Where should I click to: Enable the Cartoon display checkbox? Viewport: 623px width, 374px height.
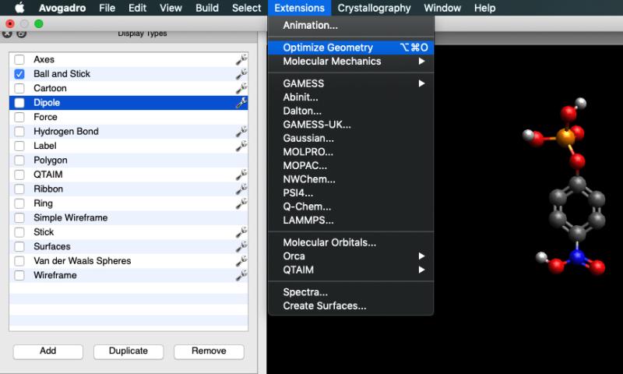(x=19, y=88)
